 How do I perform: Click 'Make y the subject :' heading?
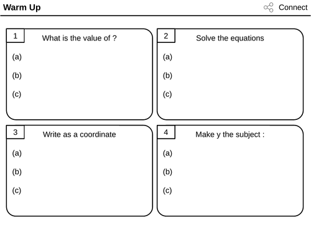click(230, 135)
